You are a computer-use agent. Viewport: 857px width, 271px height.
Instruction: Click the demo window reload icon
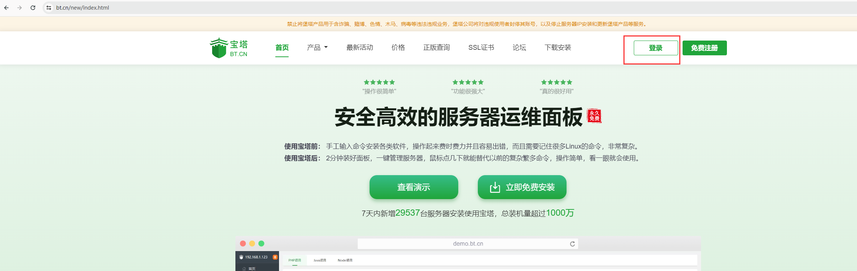[572, 244]
